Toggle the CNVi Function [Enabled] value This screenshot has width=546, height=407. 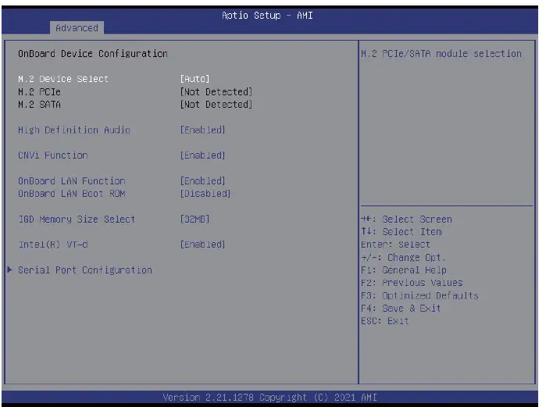(202, 155)
